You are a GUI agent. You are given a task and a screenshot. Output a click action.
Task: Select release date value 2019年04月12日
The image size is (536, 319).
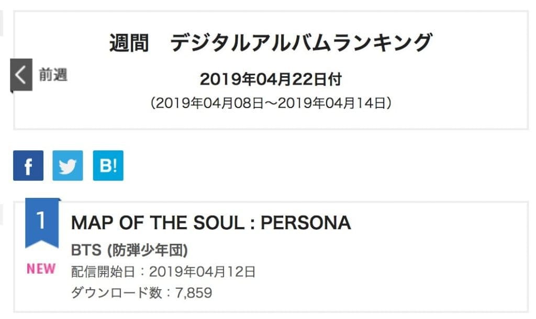tap(202, 272)
